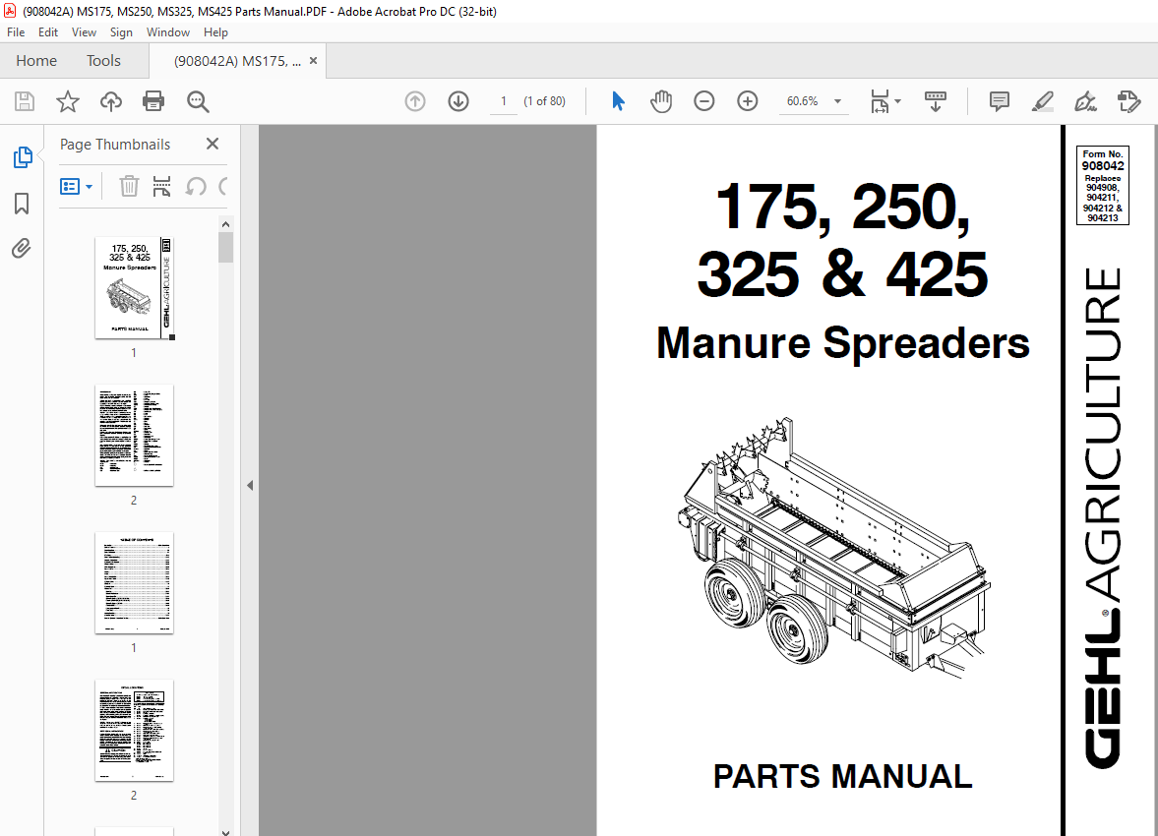Screen dimensions: 1158x836
Task: Click the Save file icon
Action: [x=25, y=101]
